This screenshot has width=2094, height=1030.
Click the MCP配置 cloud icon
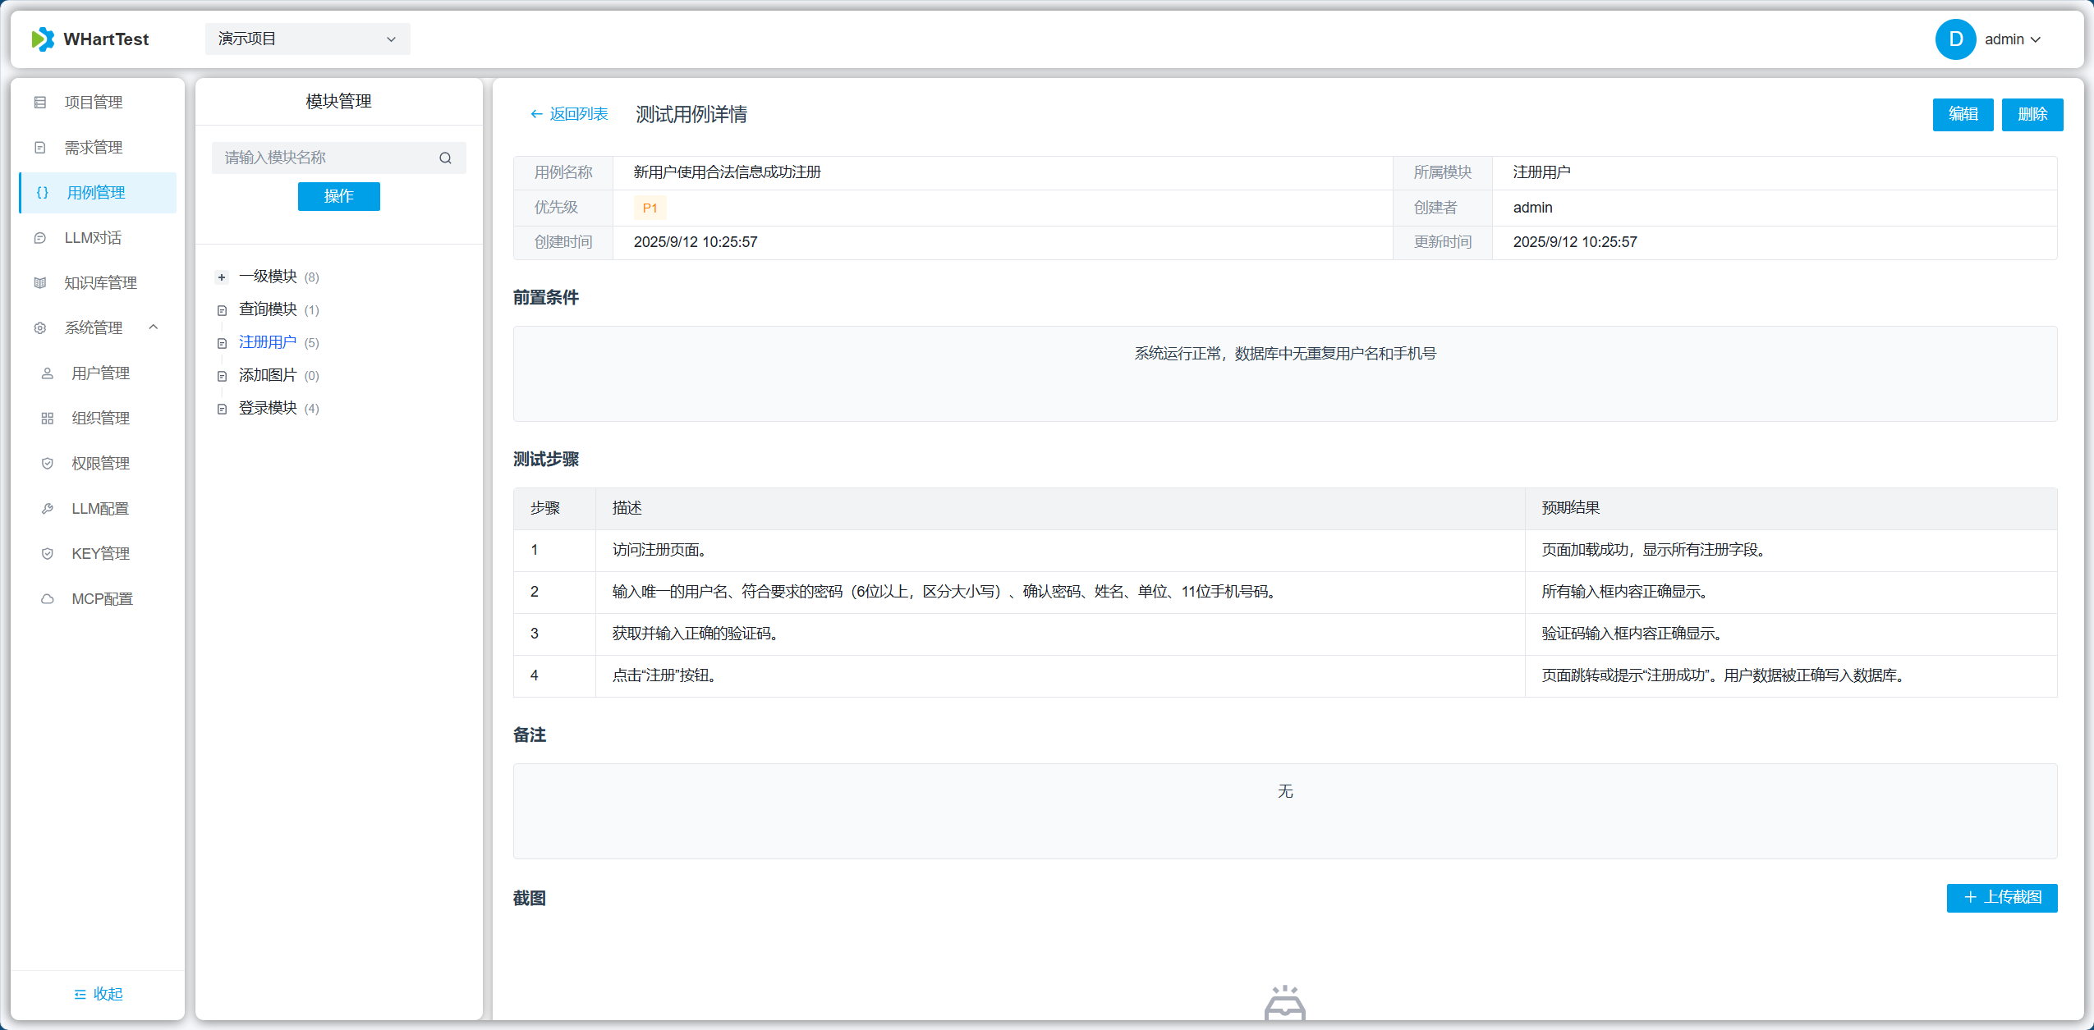click(x=48, y=599)
